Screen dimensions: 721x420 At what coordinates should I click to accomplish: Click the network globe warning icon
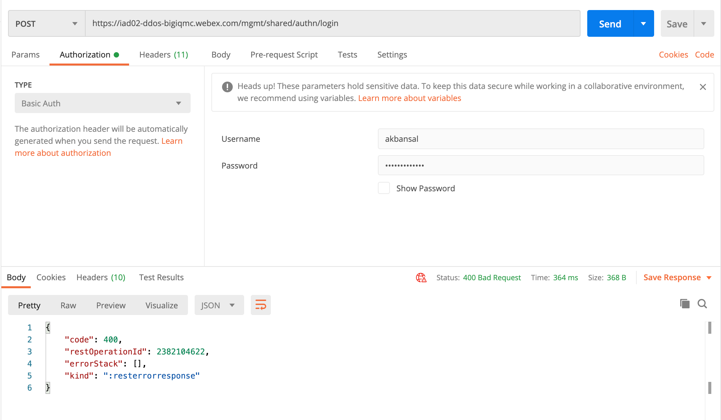[x=421, y=278]
